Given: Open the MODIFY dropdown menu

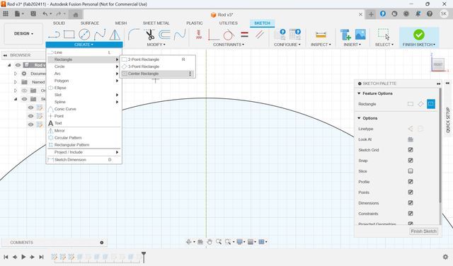Looking at the screenshot, I should click(156, 45).
